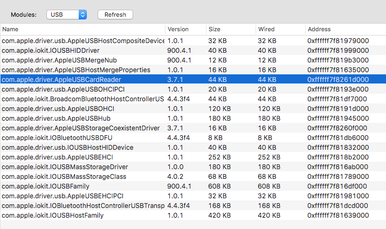386x229 pixels.
Task: Select the AppleUSBMergeNub row
Action: pyautogui.click(x=193, y=60)
